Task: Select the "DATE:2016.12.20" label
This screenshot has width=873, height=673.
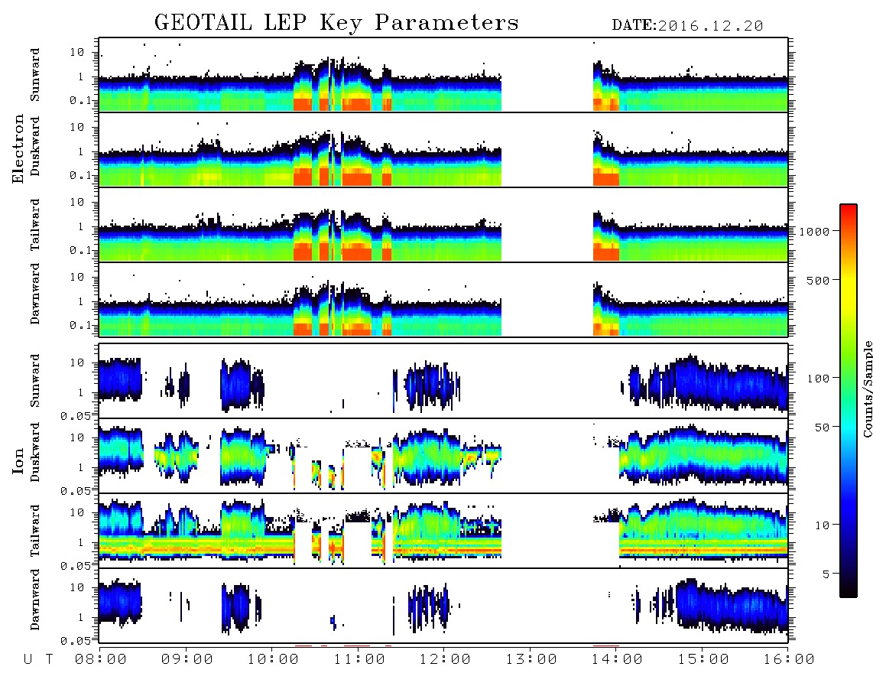Action: (x=687, y=26)
